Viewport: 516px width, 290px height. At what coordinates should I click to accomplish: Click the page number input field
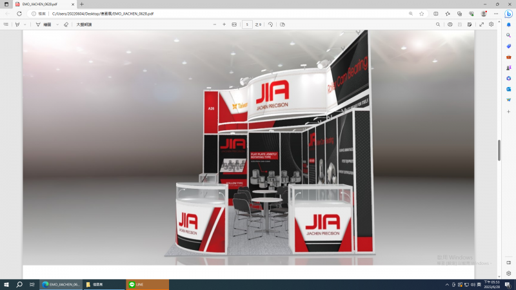pyautogui.click(x=247, y=24)
